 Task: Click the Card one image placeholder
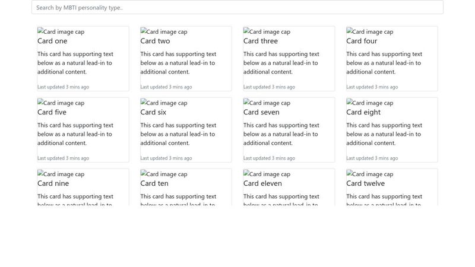[x=61, y=32]
